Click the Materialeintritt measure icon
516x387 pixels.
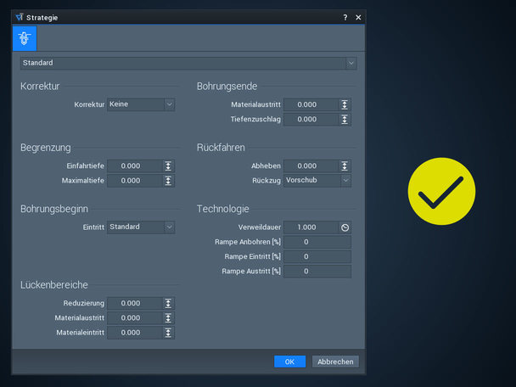pos(168,333)
